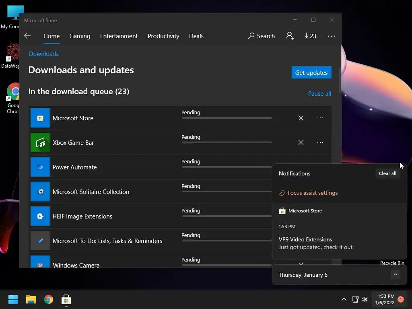Click the Microsoft Store taskbar icon
This screenshot has width=412, height=309.
coord(66,299)
